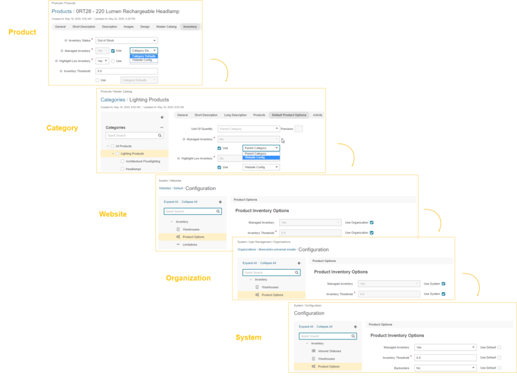Click the magnifier icon in Organization Quick Search
The image size is (517, 379).
296,272
